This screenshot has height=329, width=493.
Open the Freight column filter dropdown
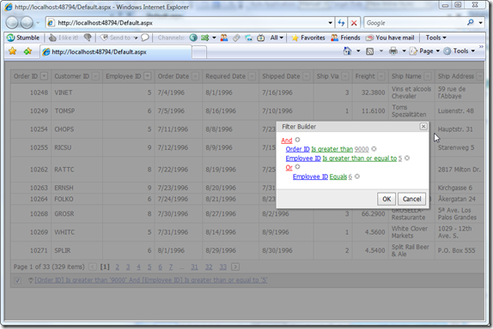coord(381,76)
